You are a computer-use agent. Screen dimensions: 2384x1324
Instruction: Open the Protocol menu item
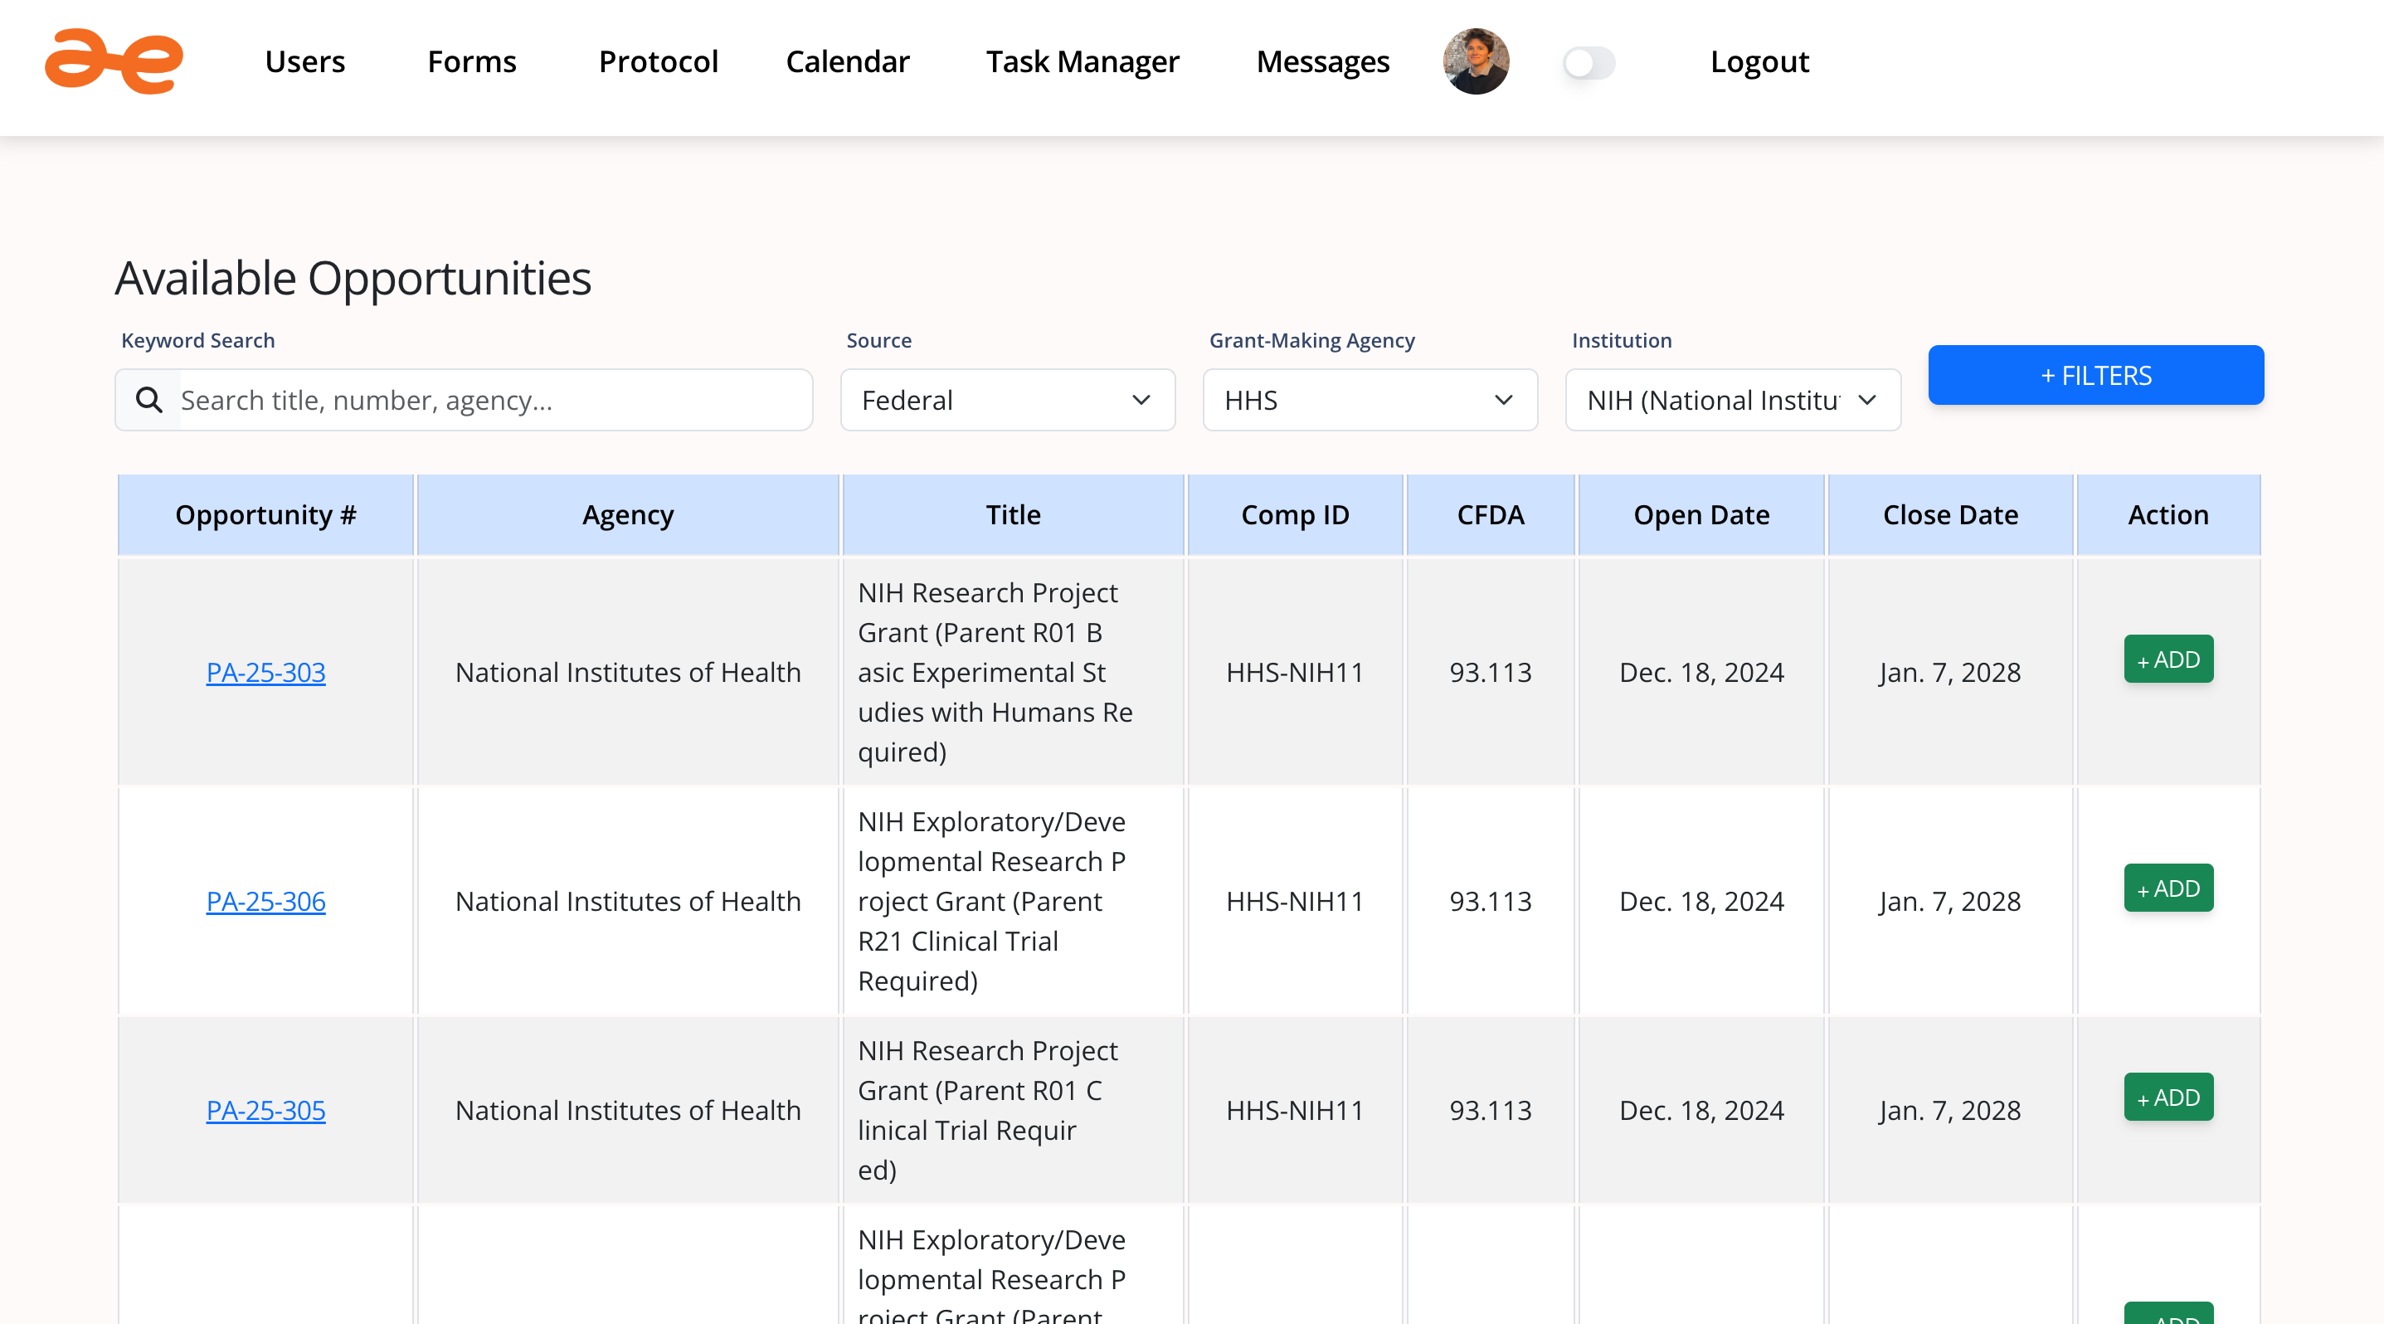click(658, 62)
